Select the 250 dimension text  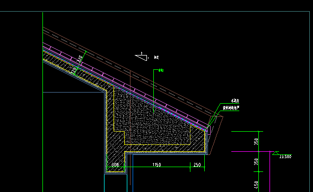(x=197, y=164)
